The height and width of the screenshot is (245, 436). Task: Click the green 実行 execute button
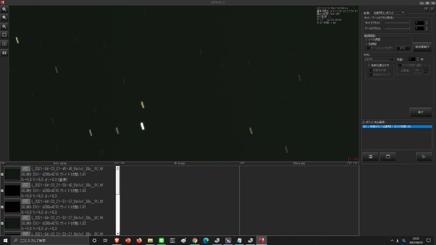[x=421, y=113]
